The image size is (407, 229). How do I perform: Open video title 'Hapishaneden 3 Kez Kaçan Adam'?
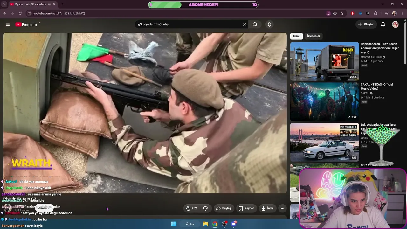pyautogui.click(x=380, y=48)
